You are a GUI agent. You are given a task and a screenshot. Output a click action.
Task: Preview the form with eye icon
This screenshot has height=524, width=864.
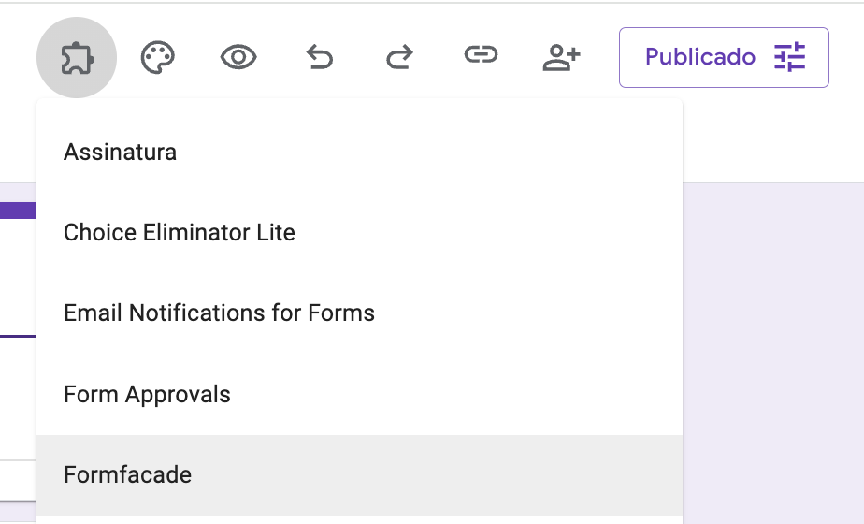click(x=238, y=58)
